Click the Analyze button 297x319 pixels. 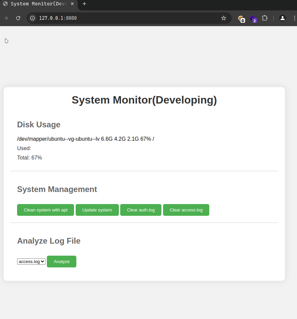[x=62, y=262]
